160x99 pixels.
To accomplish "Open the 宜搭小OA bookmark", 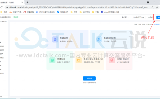I will coord(62,12).
